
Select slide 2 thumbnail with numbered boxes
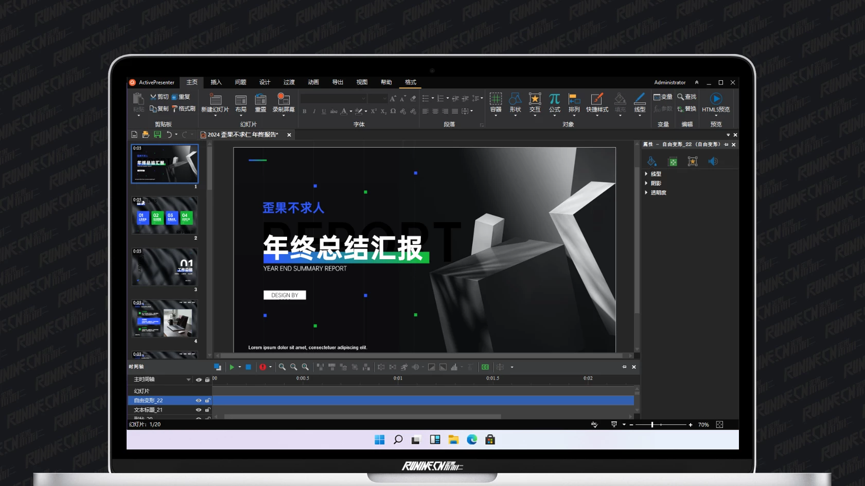point(165,215)
